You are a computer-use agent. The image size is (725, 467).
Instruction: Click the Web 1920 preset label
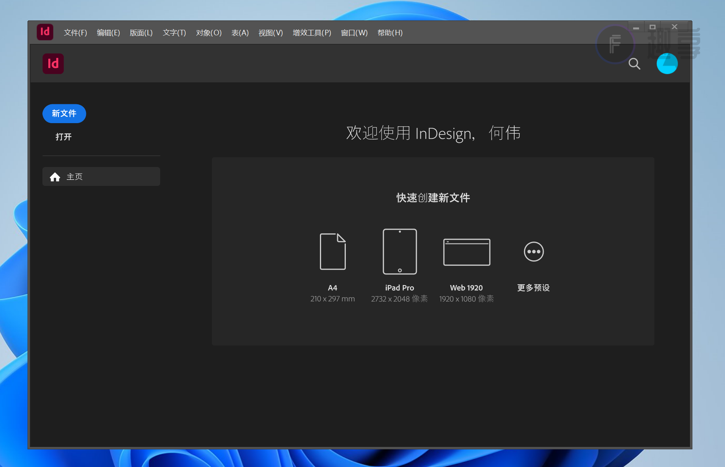[466, 288]
